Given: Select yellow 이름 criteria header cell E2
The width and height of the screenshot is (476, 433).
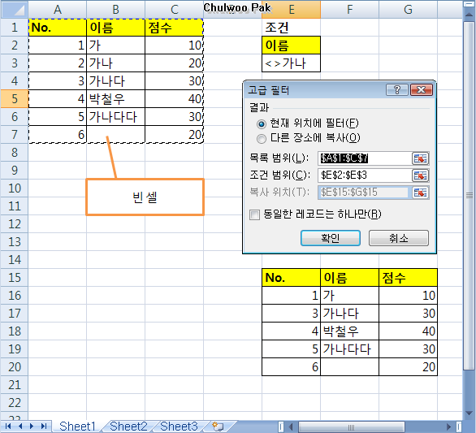Looking at the screenshot, I should (291, 45).
